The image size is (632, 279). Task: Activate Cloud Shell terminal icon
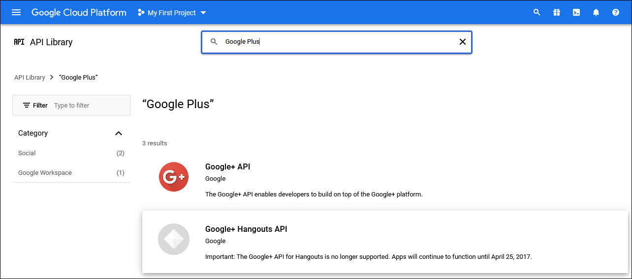click(x=576, y=12)
